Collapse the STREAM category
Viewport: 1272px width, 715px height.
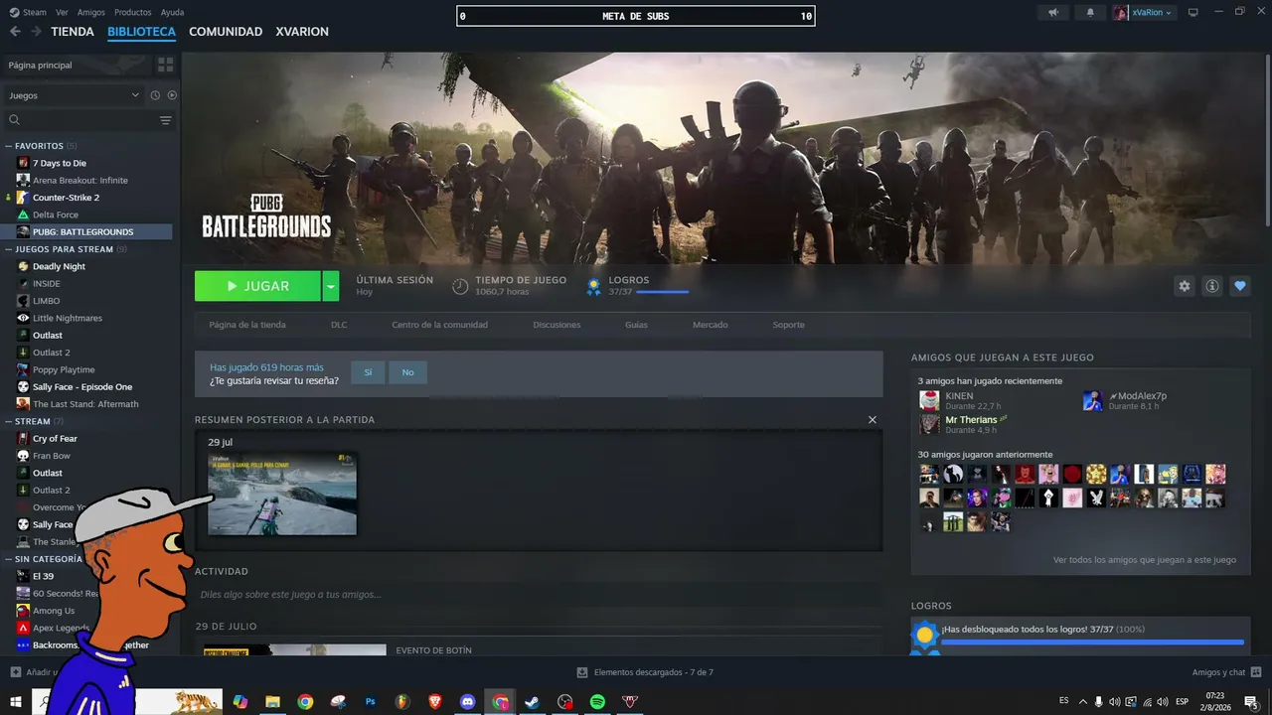pyautogui.click(x=8, y=421)
